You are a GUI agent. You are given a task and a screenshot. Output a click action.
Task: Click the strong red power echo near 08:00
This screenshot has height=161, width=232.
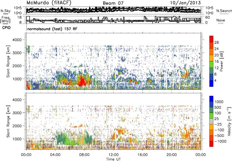tap(82, 81)
